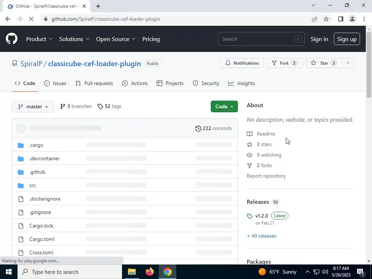Open 3 watching link
The image size is (372, 279).
pyautogui.click(x=264, y=155)
